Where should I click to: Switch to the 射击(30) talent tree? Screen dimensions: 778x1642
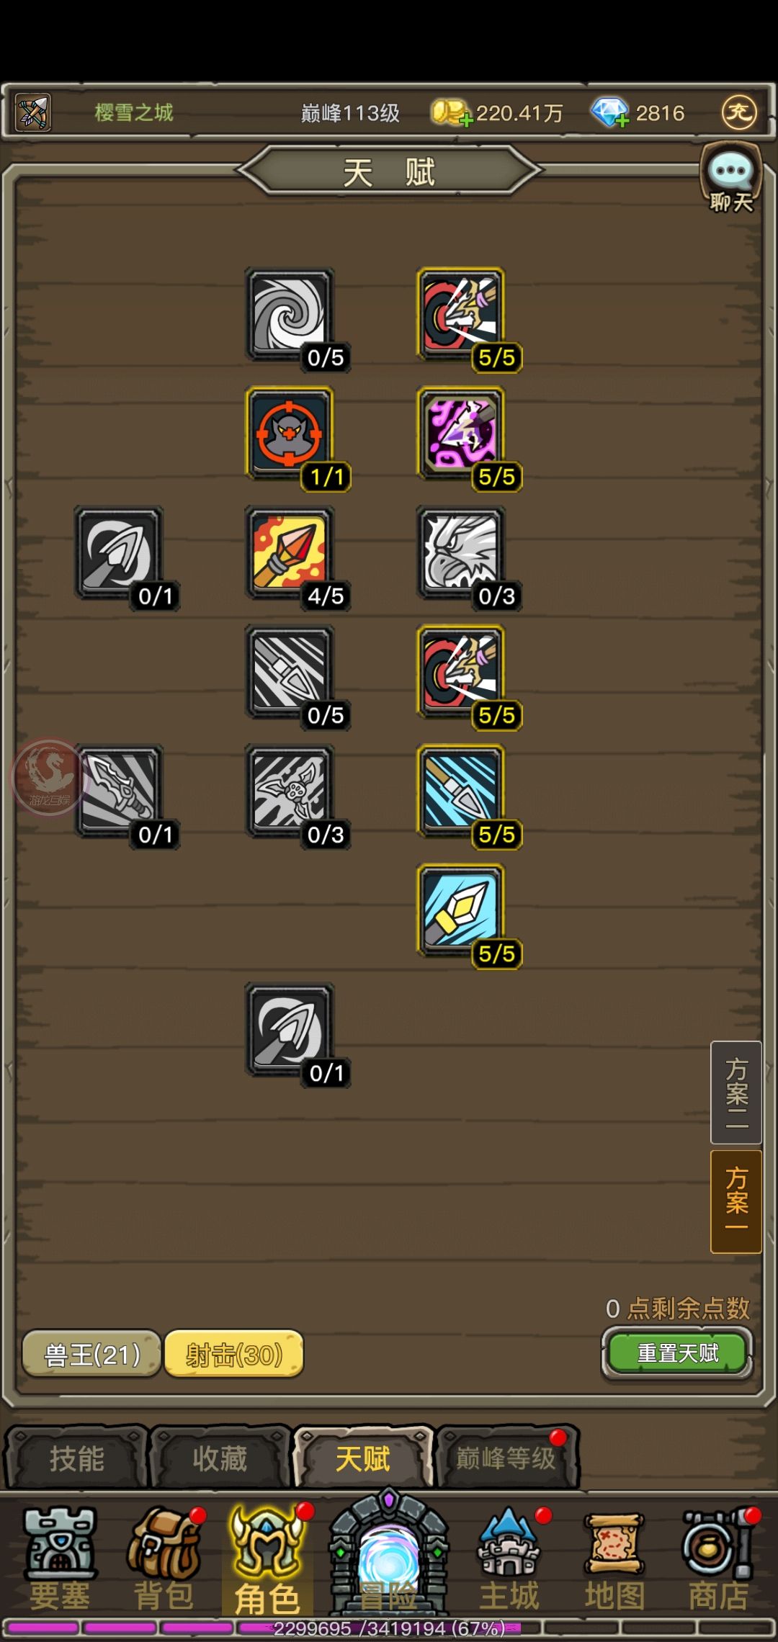coord(234,1354)
